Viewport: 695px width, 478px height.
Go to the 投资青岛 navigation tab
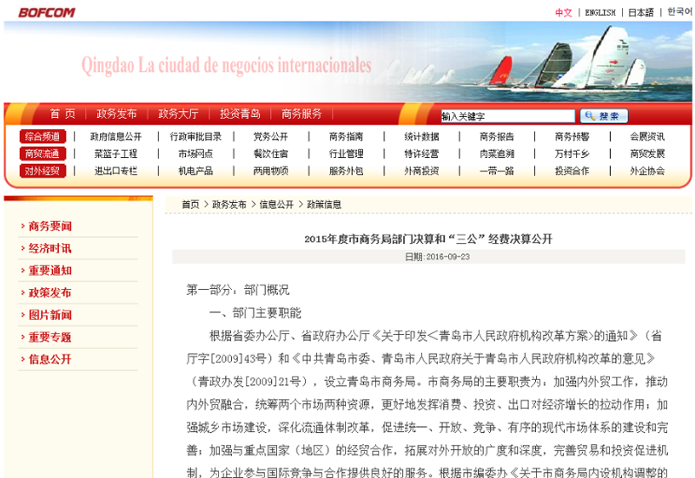[240, 114]
